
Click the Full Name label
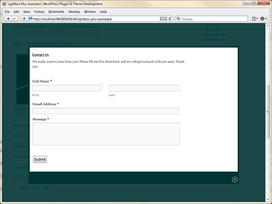[41, 81]
